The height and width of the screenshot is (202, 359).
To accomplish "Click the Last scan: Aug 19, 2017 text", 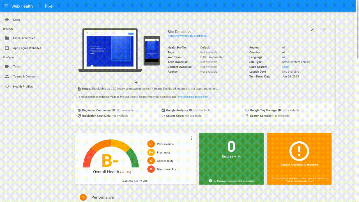I will (135, 181).
